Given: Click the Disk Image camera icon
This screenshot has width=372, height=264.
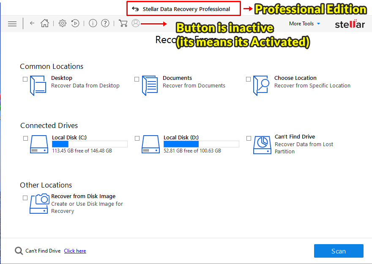Looking at the screenshot, I should 39,204.
